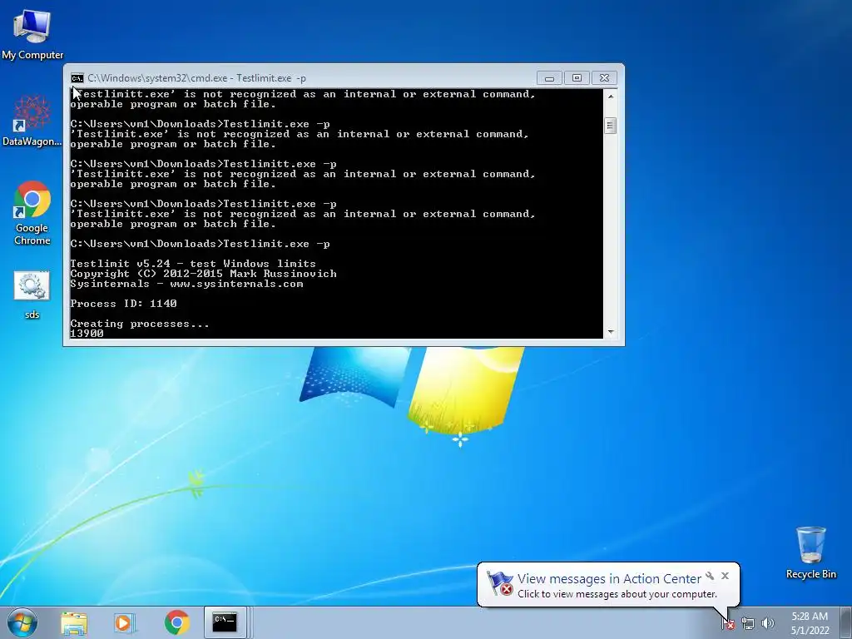Minimize the cmd.exe window
Viewport: 852px width, 639px height.
point(549,78)
